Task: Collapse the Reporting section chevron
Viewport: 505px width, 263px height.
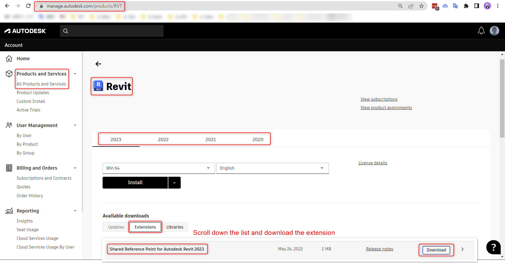Action: pos(75,211)
